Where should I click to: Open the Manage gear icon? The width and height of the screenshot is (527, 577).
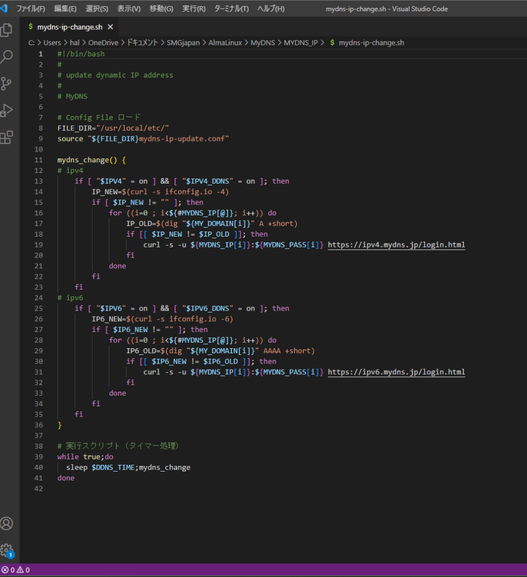coord(7,550)
